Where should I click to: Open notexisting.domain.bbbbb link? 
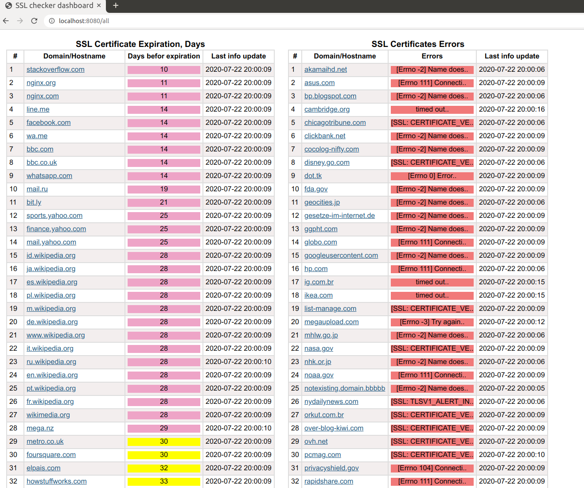point(345,388)
